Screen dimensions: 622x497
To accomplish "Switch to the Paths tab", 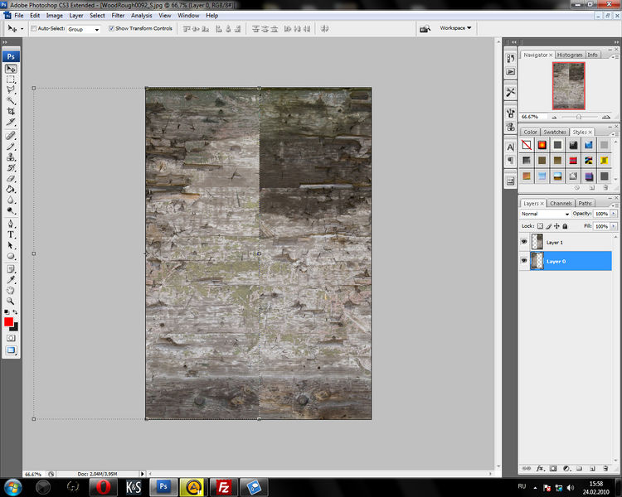I will [585, 203].
